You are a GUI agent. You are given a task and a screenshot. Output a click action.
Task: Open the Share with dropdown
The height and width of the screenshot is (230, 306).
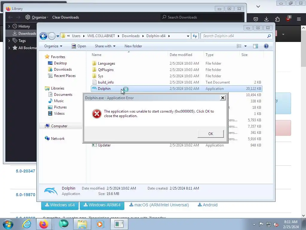105,46
